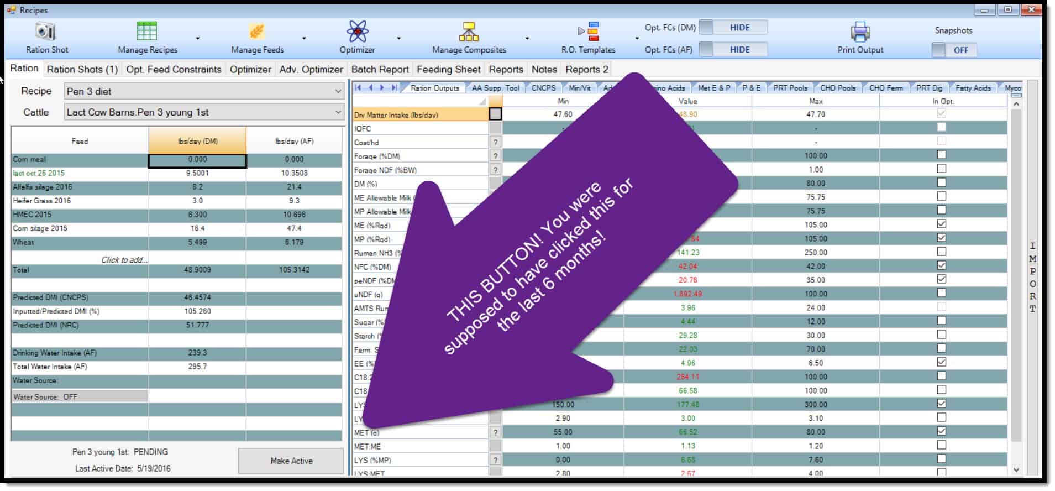This screenshot has width=1055, height=491.
Task: Check In Opt. box for LYS (%MP) row
Action: coord(942,459)
